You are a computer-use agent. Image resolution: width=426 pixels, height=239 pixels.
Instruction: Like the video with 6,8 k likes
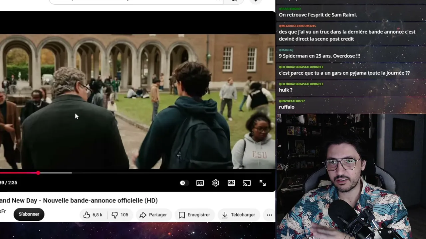pyautogui.click(x=93, y=215)
